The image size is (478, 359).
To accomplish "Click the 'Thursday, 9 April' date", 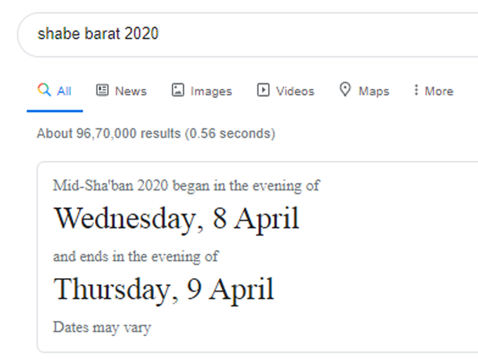I will (164, 290).
